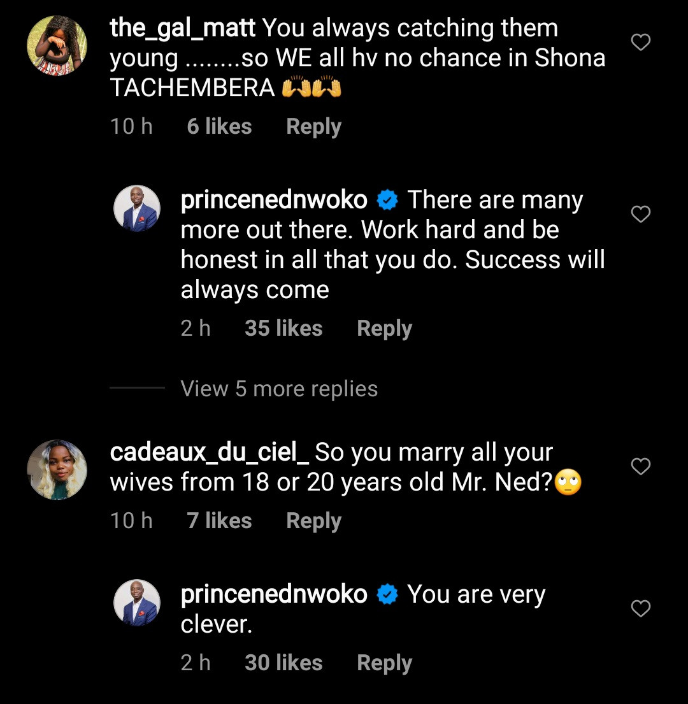
Task: Open the_gal_matt username link
Action: 183,28
